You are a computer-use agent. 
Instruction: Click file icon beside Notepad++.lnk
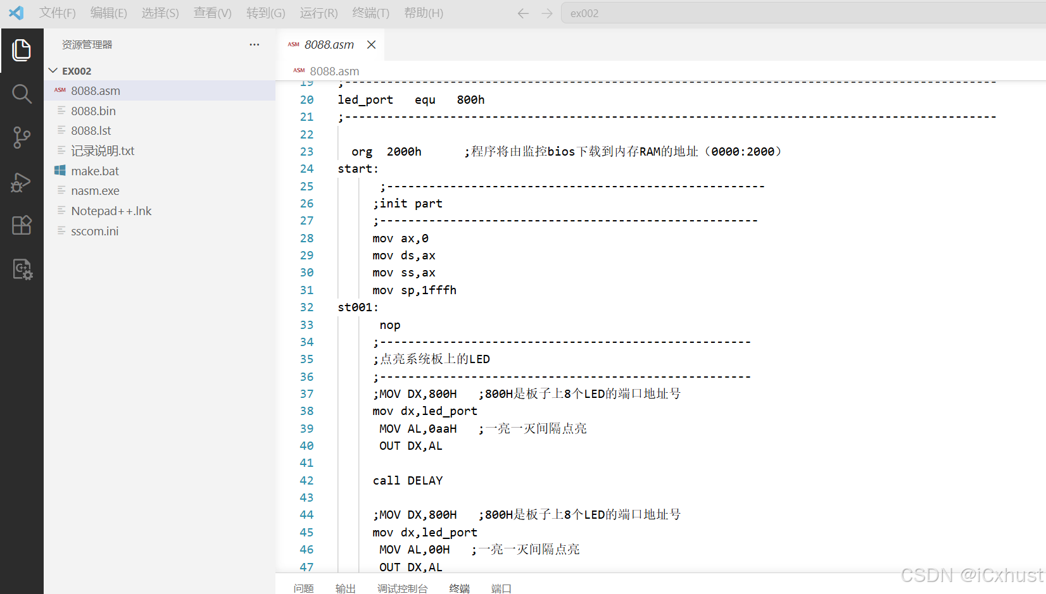point(61,210)
